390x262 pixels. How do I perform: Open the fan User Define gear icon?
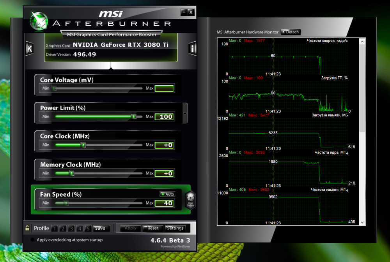coord(191,199)
